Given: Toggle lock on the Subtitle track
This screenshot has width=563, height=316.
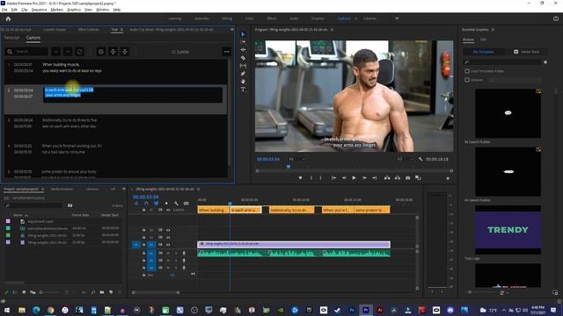Looking at the screenshot, I should pyautogui.click(x=143, y=210).
